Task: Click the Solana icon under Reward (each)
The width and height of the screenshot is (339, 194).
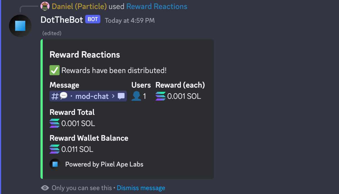Action: pos(160,96)
